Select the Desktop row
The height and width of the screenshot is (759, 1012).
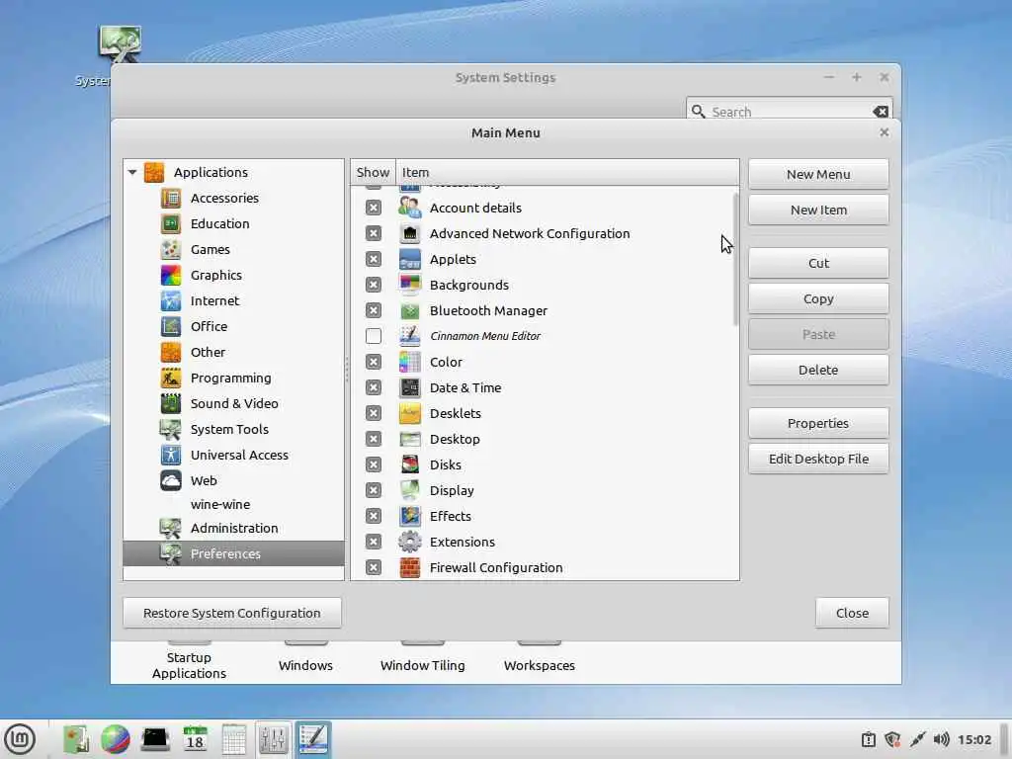545,439
